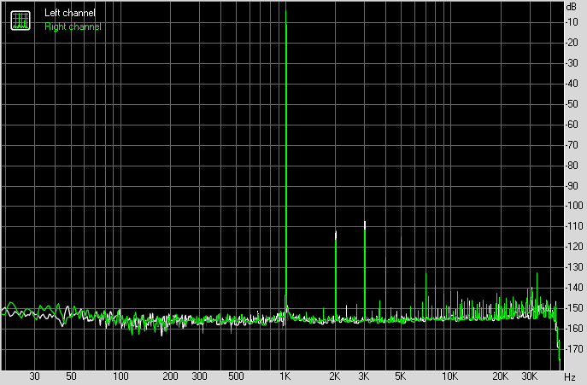
Task: Click the -100 dB scale label
Action: coord(574,206)
